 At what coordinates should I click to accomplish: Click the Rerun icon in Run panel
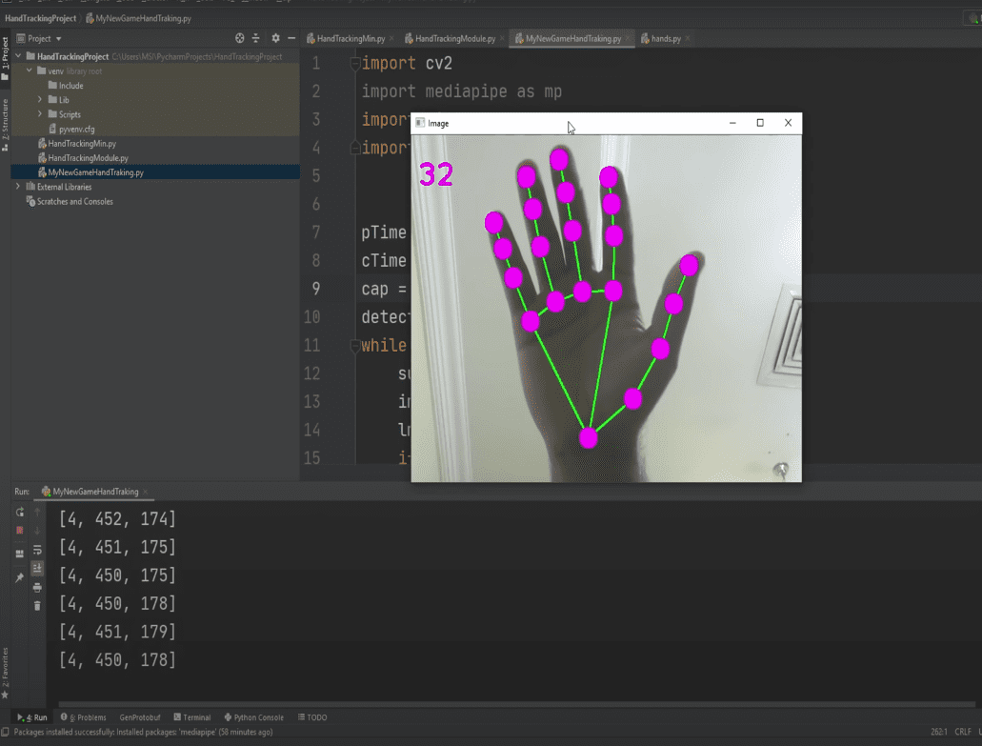(19, 513)
